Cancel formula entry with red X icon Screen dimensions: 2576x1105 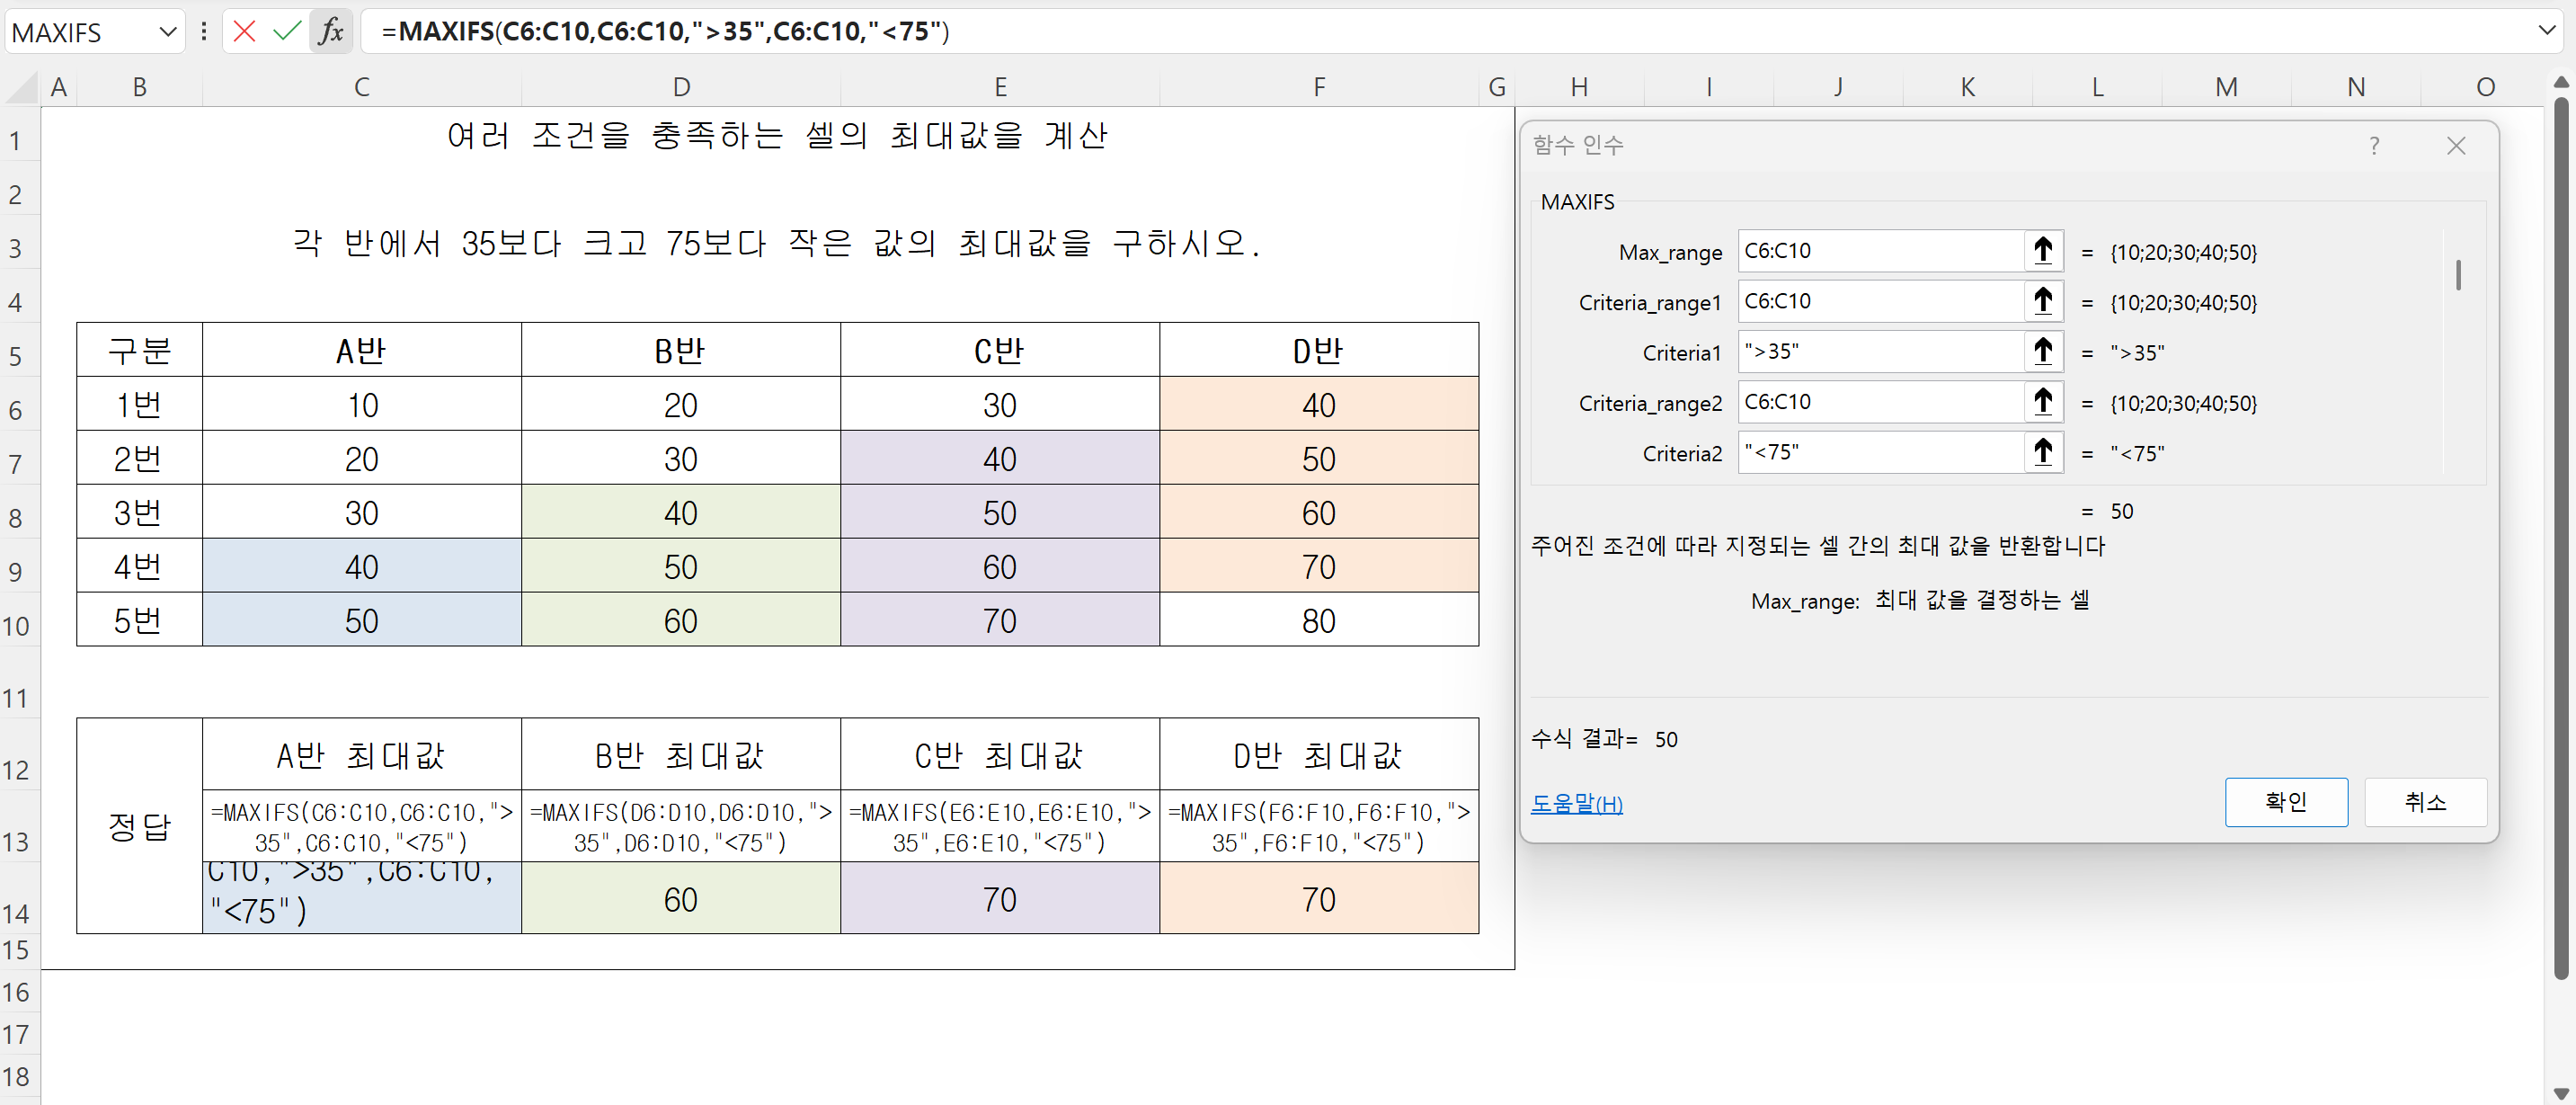[x=244, y=31]
